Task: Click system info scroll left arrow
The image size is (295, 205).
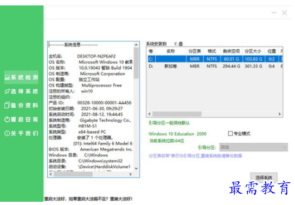Action: 51,174
